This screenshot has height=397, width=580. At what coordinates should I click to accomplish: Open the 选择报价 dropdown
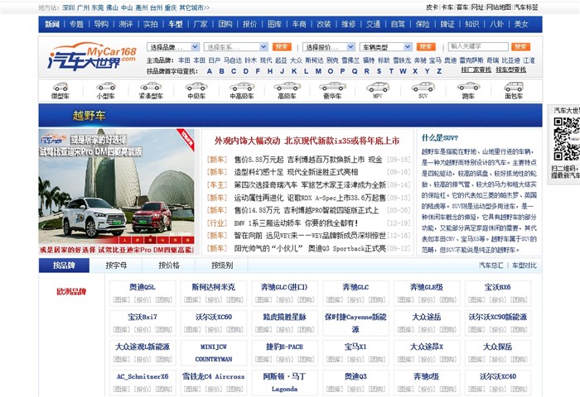(329, 47)
